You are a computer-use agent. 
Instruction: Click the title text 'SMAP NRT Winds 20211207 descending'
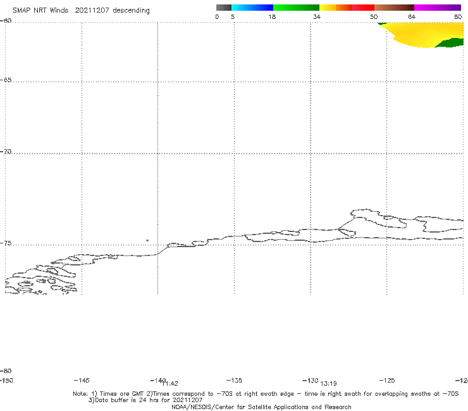[x=81, y=11]
